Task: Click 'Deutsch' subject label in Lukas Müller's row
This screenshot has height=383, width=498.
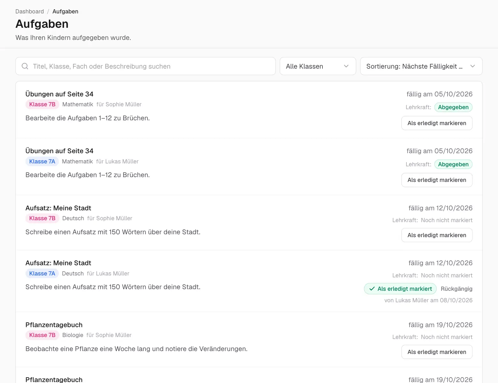Action: (73, 274)
